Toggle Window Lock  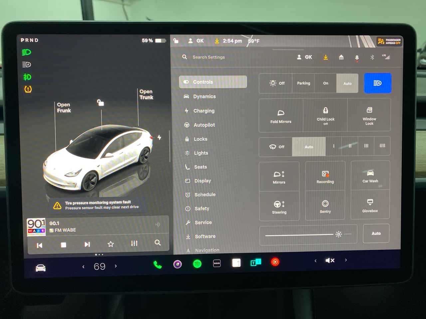[x=369, y=115]
